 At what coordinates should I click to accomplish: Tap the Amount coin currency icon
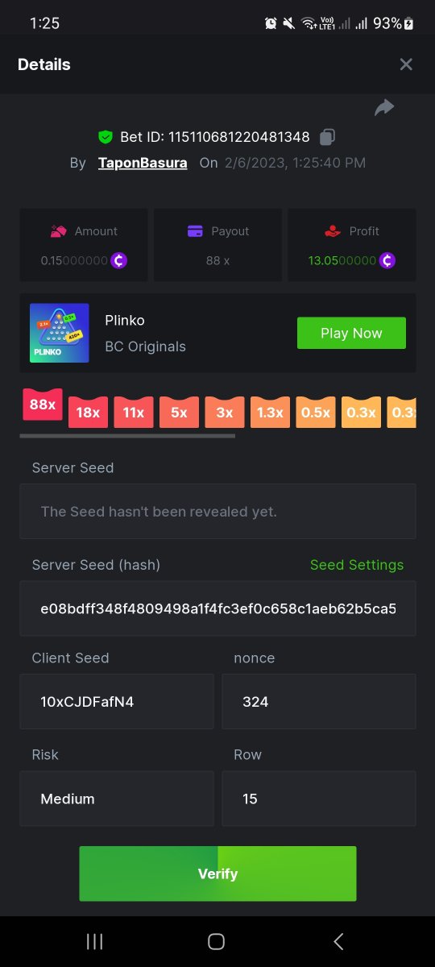click(119, 260)
